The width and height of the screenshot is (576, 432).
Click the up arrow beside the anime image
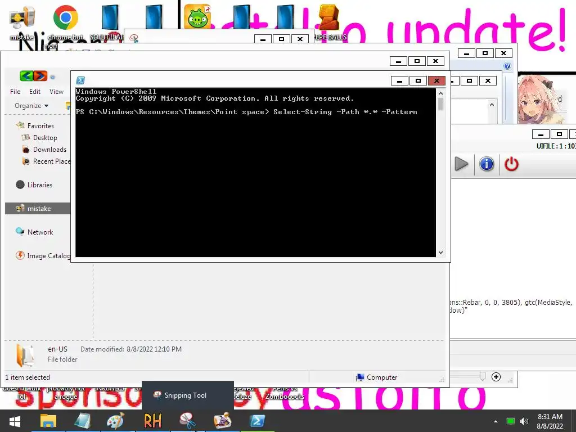click(492, 105)
